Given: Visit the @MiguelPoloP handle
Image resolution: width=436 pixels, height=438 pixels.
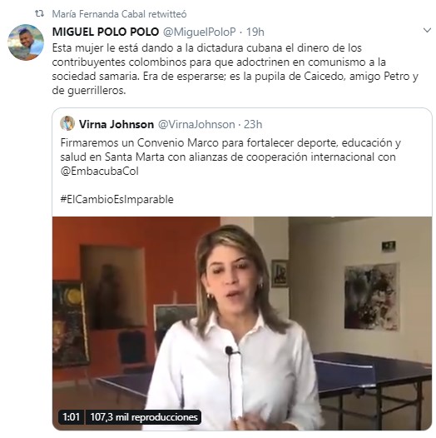Looking at the screenshot, I should 199,32.
